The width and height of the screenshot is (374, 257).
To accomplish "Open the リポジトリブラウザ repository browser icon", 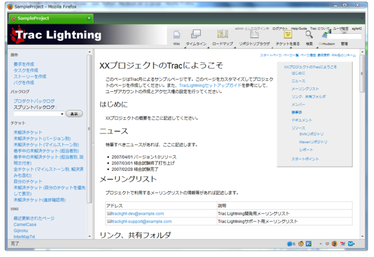I will tap(254, 34).
